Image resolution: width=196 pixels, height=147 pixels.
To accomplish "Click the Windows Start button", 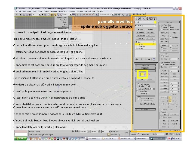I will 20,139.
